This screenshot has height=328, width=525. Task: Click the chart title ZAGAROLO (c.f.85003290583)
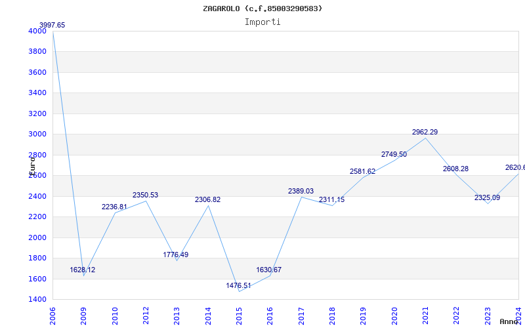point(262,9)
